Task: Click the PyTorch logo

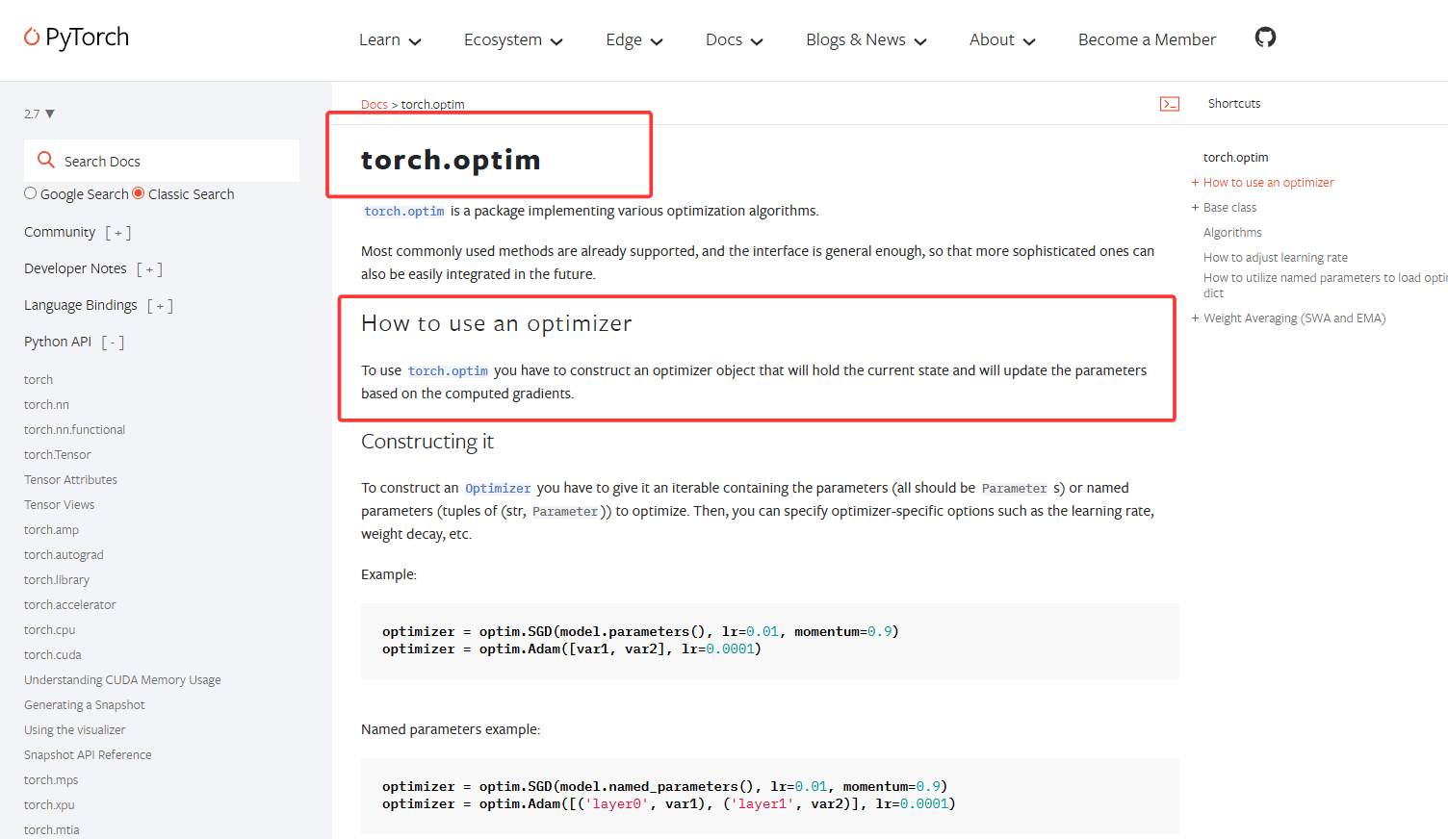Action: click(x=76, y=38)
